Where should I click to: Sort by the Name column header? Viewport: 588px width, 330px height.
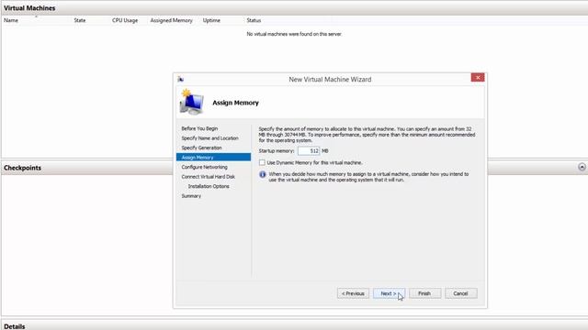pyautogui.click(x=11, y=20)
